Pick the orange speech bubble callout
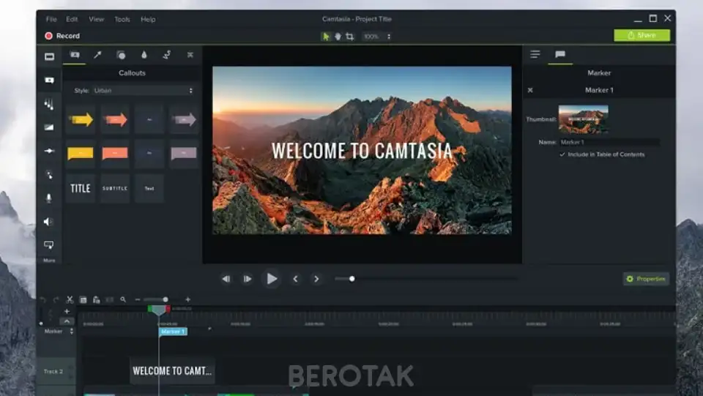Viewport: 703px width, 396px height. 115,154
